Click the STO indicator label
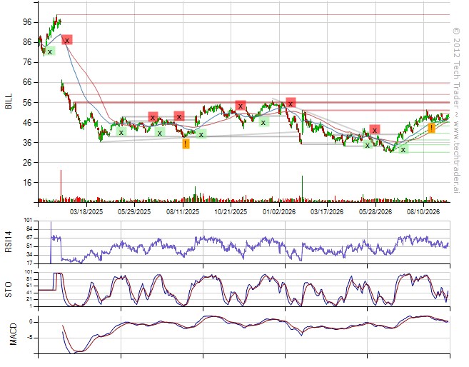469x367 pixels. click(9, 290)
